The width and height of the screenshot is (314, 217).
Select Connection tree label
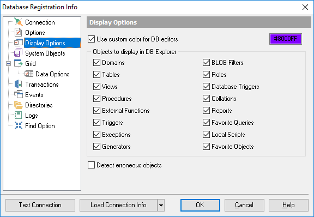tap(40, 22)
